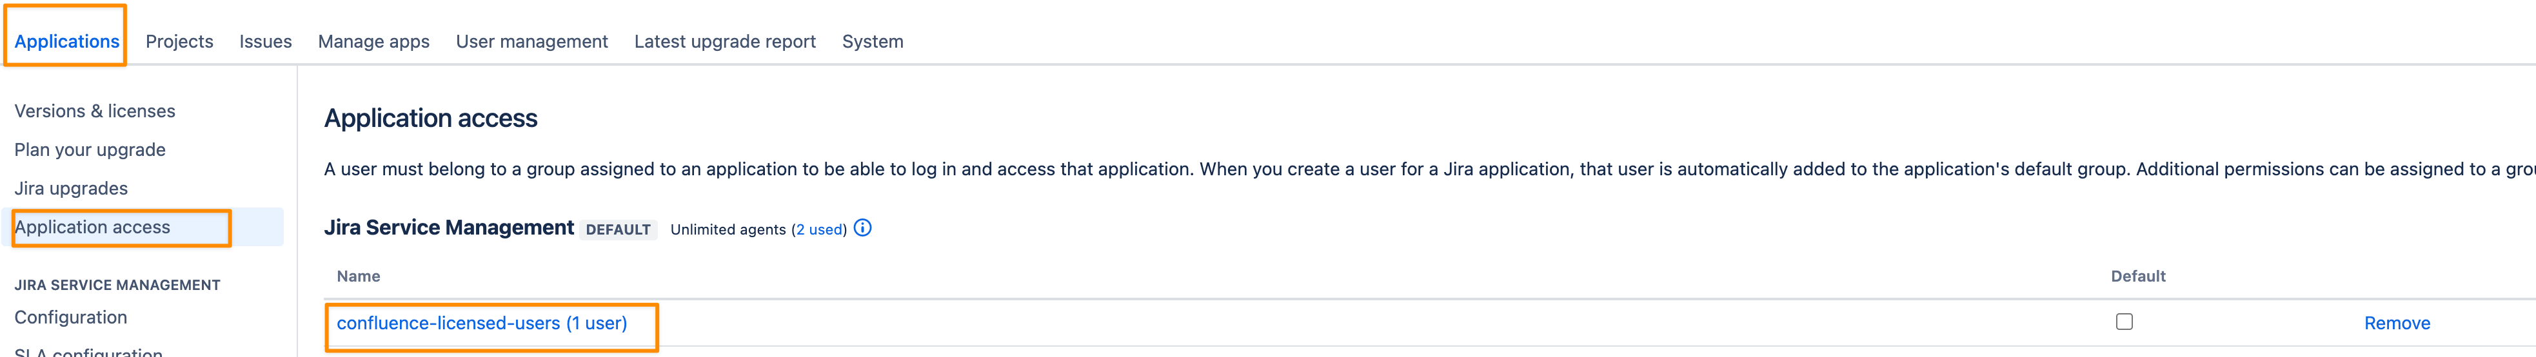Screen dimensions: 2536x357
Task: Switch to the Projects tab
Action: pyautogui.click(x=179, y=41)
